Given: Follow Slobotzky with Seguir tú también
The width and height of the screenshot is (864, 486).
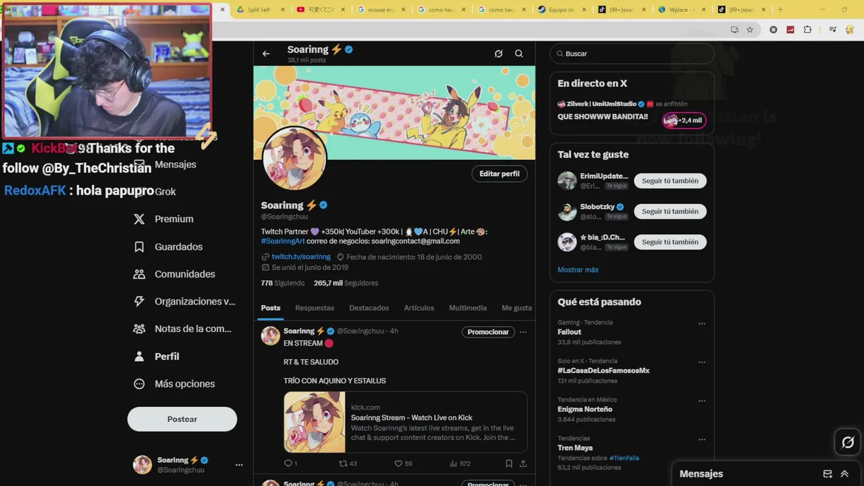Looking at the screenshot, I should click(x=670, y=211).
